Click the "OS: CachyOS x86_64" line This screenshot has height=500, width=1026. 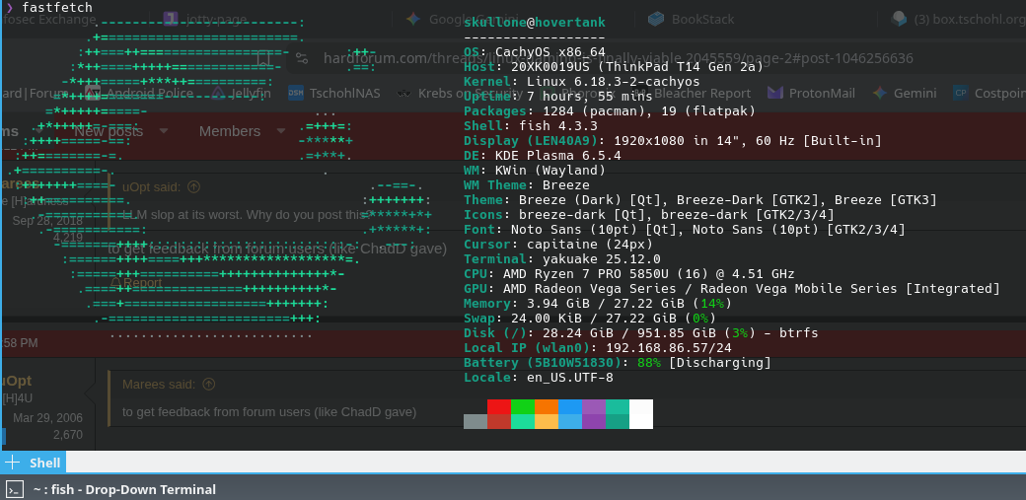tap(535, 51)
